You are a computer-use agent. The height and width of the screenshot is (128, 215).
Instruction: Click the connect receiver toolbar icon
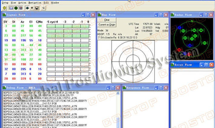(27, 8)
